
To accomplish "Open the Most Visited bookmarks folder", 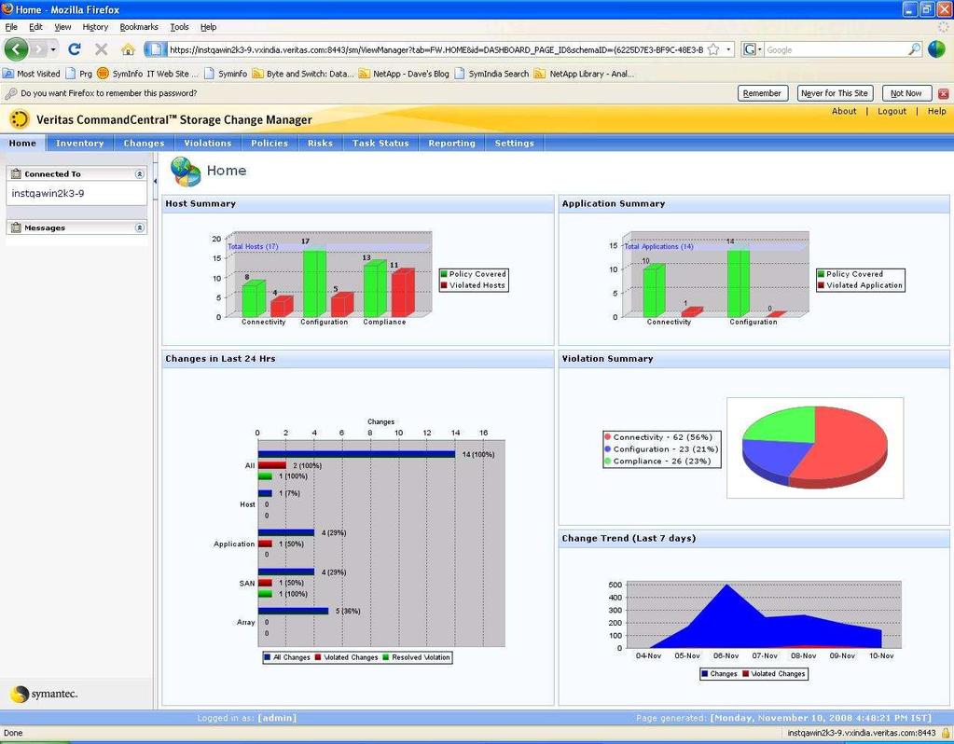I will [32, 74].
